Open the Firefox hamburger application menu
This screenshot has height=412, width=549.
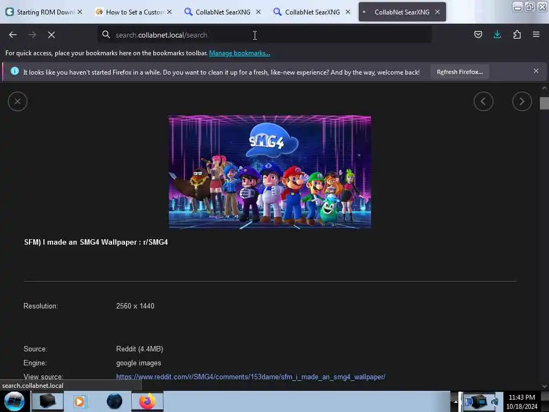[536, 34]
